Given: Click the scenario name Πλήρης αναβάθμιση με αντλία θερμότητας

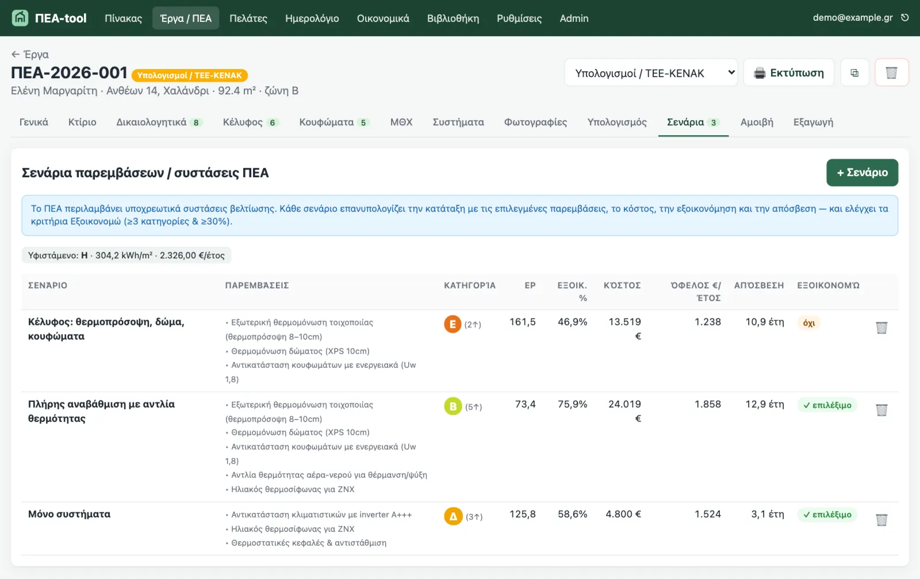Looking at the screenshot, I should pos(101,411).
